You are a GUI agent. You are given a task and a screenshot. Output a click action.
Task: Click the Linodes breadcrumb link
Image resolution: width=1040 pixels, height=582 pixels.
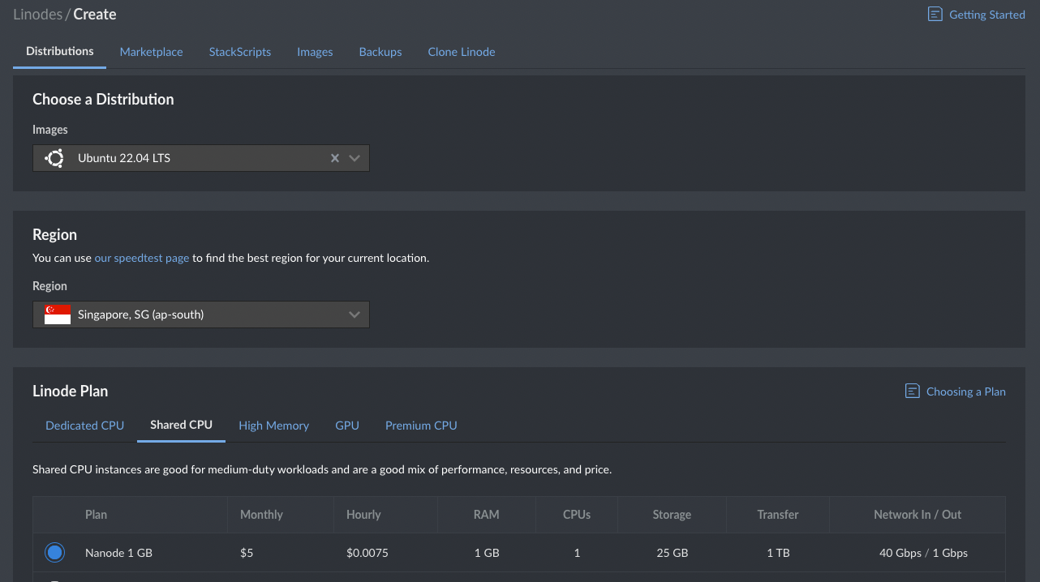point(37,14)
